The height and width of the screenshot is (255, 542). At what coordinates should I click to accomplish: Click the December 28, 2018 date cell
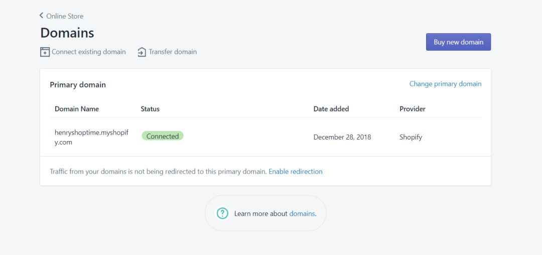tap(342, 137)
